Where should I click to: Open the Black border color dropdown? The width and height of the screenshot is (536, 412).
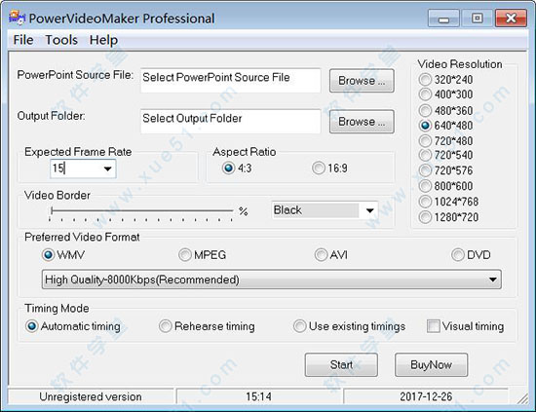pos(369,210)
